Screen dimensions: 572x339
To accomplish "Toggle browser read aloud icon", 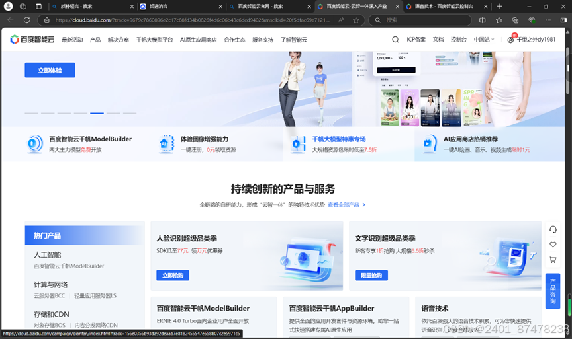I will pyautogui.click(x=341, y=20).
